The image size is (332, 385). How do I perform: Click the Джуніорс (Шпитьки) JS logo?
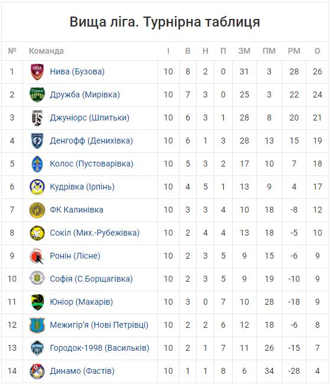[37, 118]
